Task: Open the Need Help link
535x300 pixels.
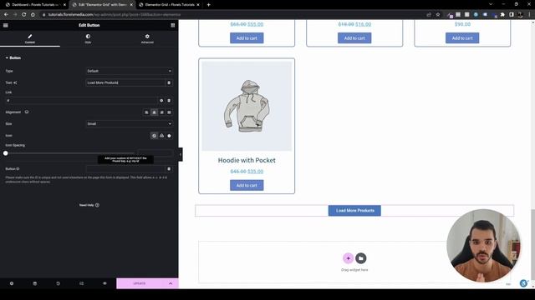Action: [x=89, y=205]
